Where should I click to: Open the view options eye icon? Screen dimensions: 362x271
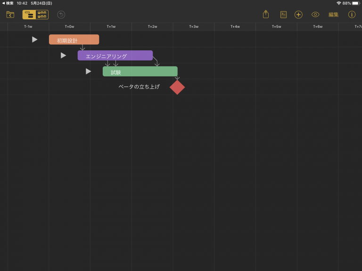pos(315,15)
